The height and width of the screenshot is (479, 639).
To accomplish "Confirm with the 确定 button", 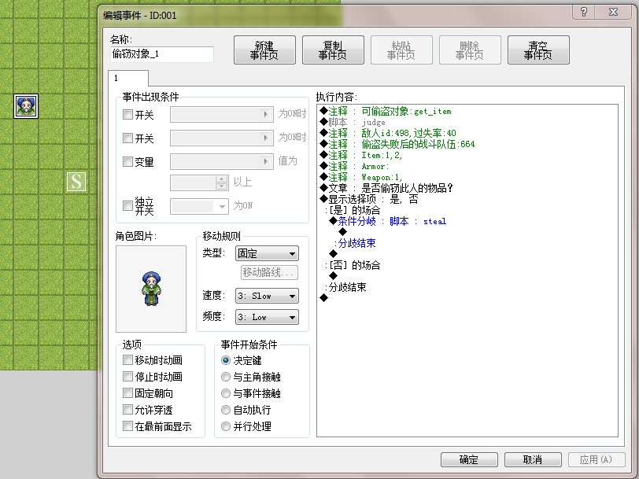I will [469, 460].
